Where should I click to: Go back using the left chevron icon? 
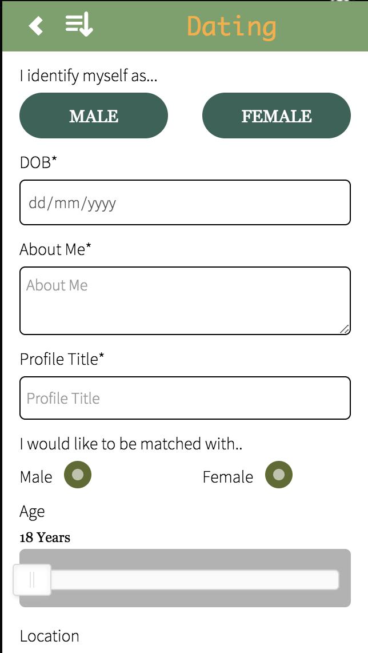[36, 26]
